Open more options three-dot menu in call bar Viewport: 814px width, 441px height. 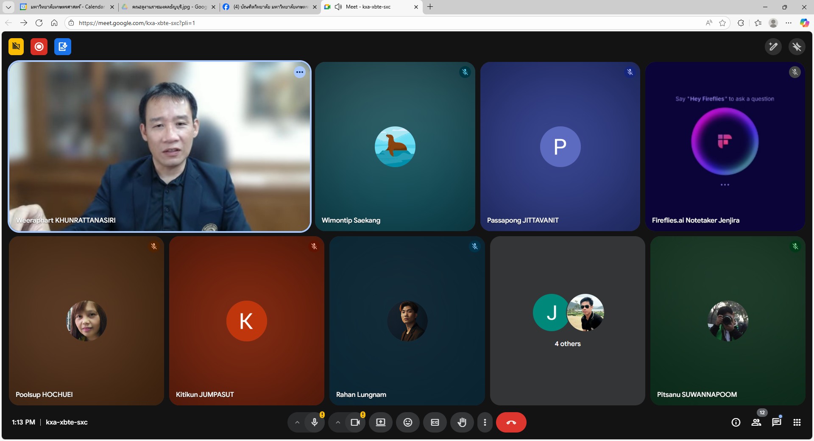485,422
